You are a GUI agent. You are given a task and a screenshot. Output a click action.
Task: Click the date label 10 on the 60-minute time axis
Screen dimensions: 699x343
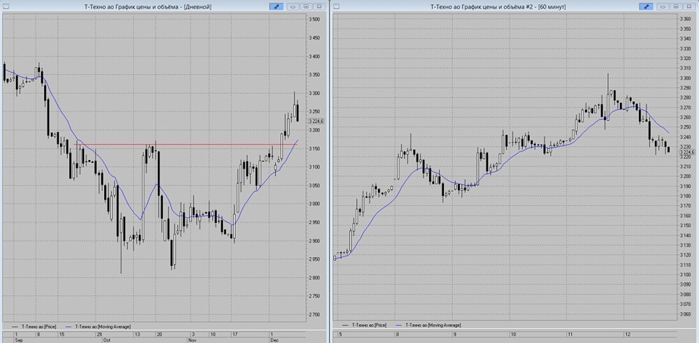tap(513, 334)
